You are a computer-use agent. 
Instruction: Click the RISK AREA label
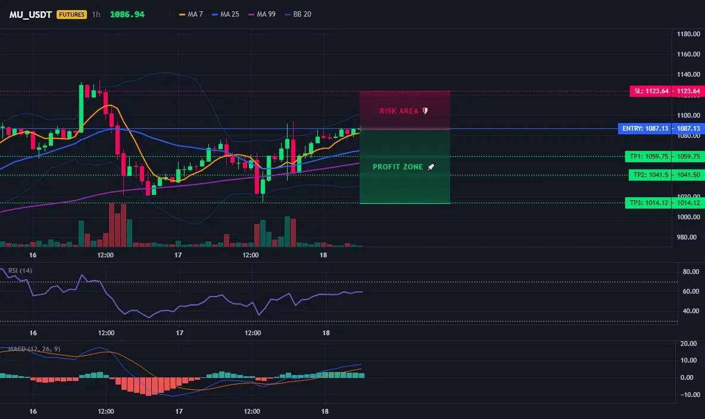[x=399, y=111]
